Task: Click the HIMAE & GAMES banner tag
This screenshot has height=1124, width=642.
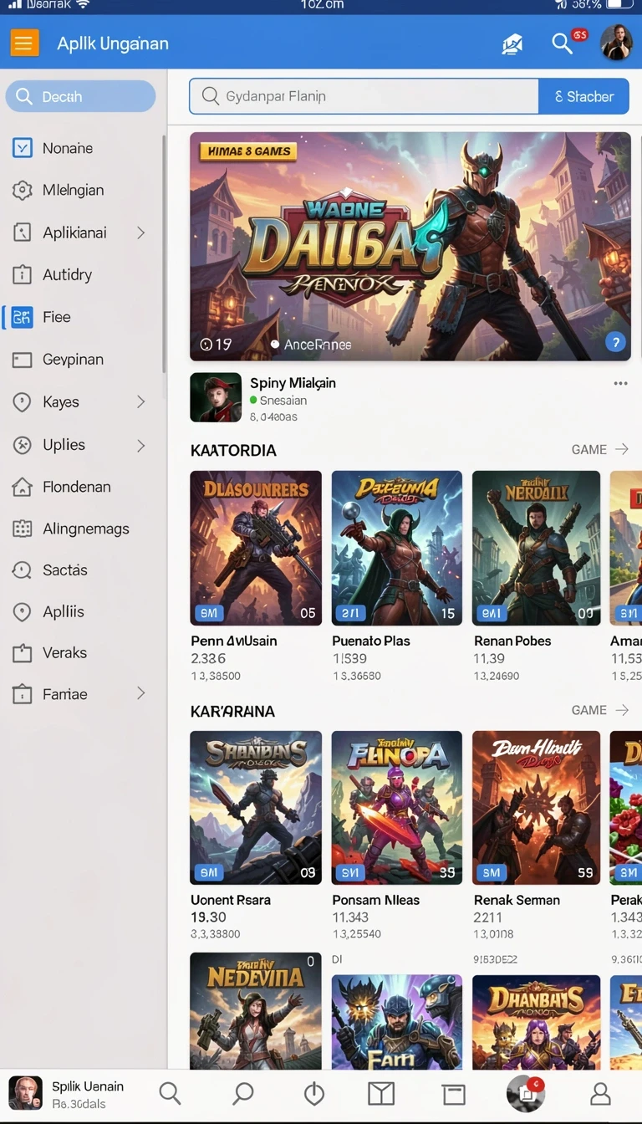Action: click(247, 151)
